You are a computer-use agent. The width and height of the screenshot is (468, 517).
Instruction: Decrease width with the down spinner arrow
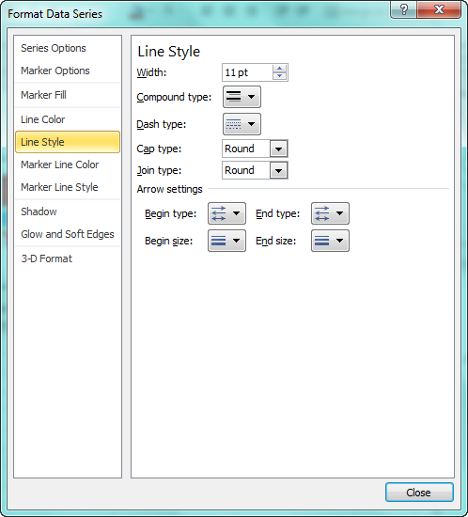tap(279, 76)
